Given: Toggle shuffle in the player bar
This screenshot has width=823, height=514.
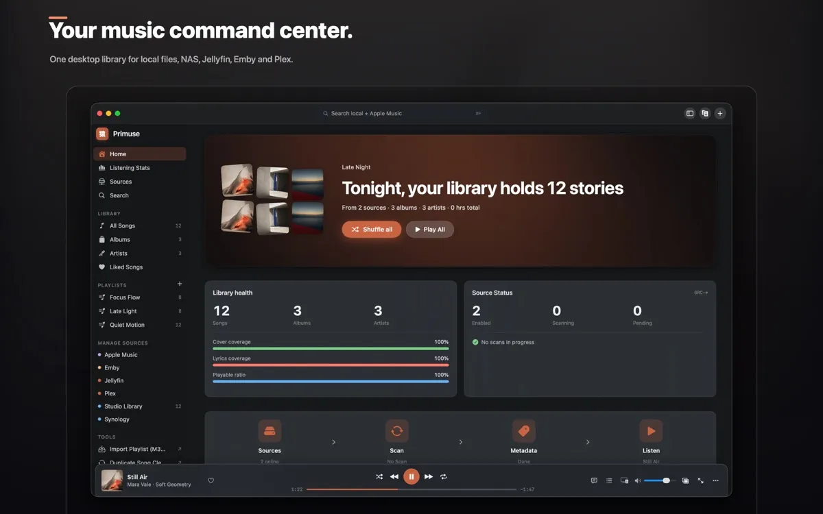Looking at the screenshot, I should point(379,476).
